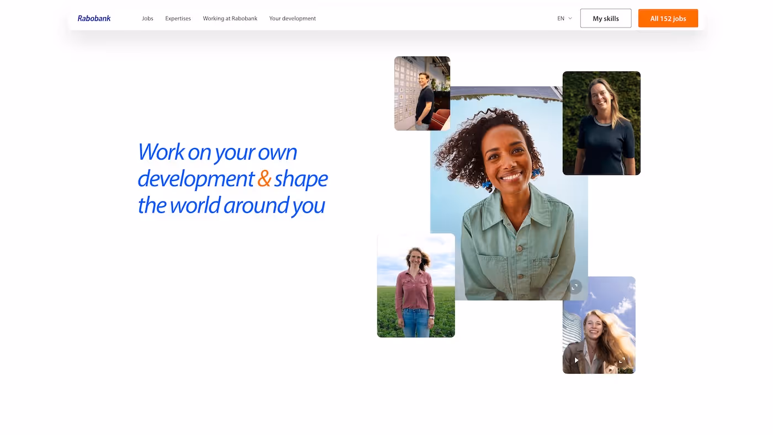Select Expertises in the navigation
Viewport: 773px width, 435px height.
(x=178, y=17)
